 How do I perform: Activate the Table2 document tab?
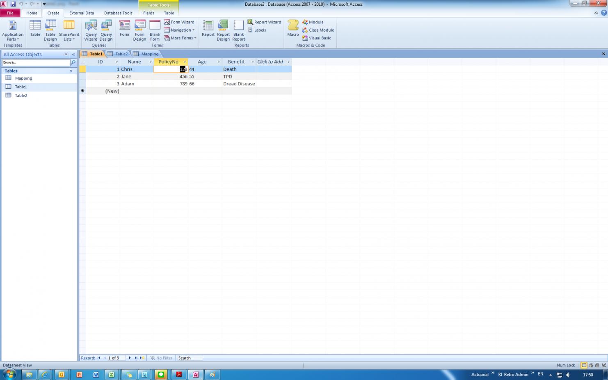(x=118, y=54)
